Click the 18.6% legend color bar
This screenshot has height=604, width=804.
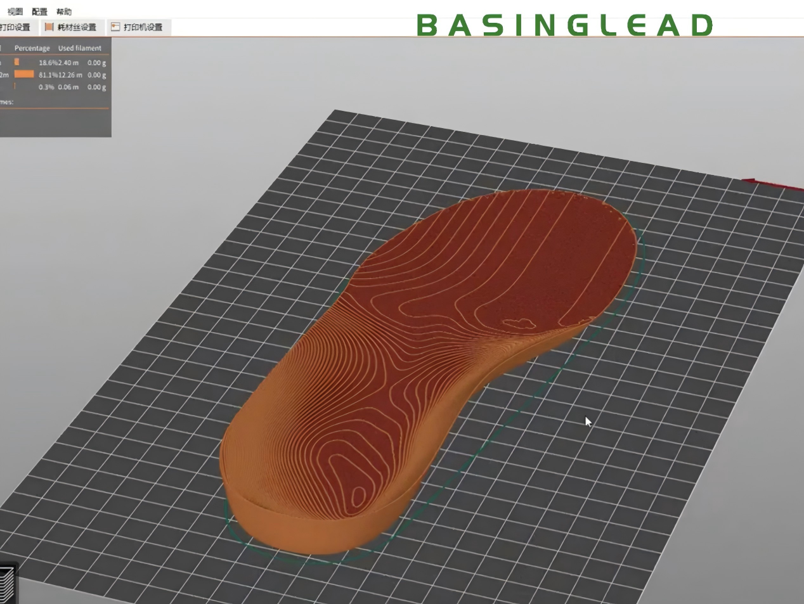pos(17,62)
